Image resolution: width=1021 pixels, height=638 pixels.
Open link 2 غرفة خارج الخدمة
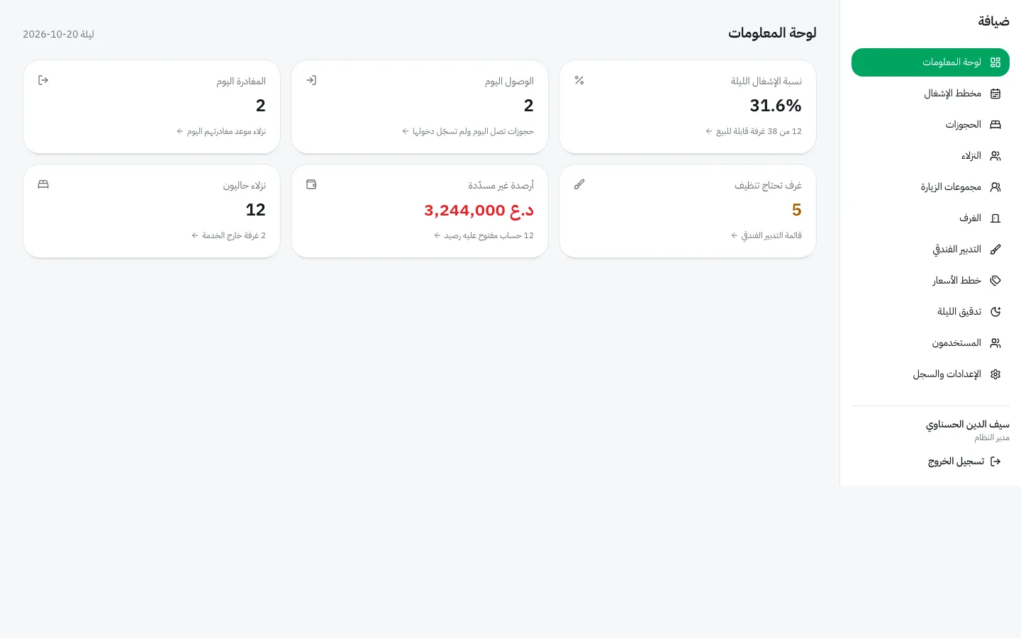[x=228, y=235]
